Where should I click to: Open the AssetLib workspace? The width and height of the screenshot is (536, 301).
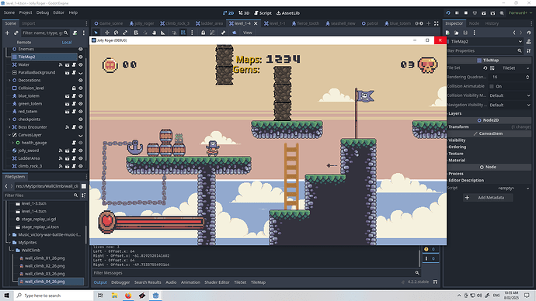pyautogui.click(x=288, y=13)
